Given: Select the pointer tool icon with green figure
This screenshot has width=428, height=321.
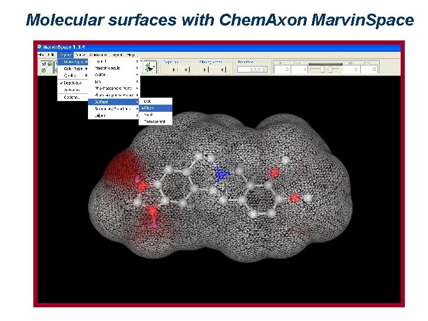Looking at the screenshot, I should (150, 67).
